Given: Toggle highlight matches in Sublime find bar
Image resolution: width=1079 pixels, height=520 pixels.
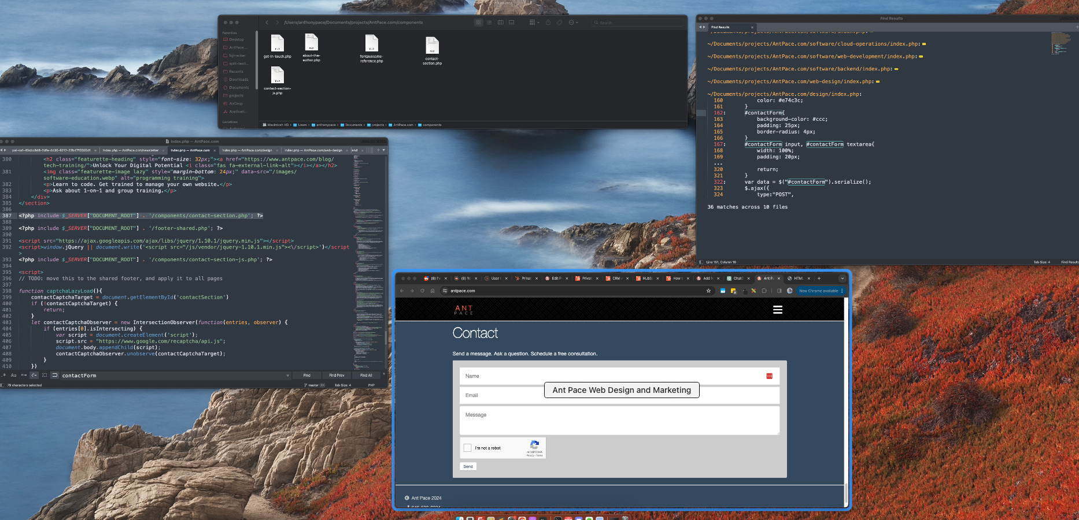Looking at the screenshot, I should pyautogui.click(x=55, y=375).
